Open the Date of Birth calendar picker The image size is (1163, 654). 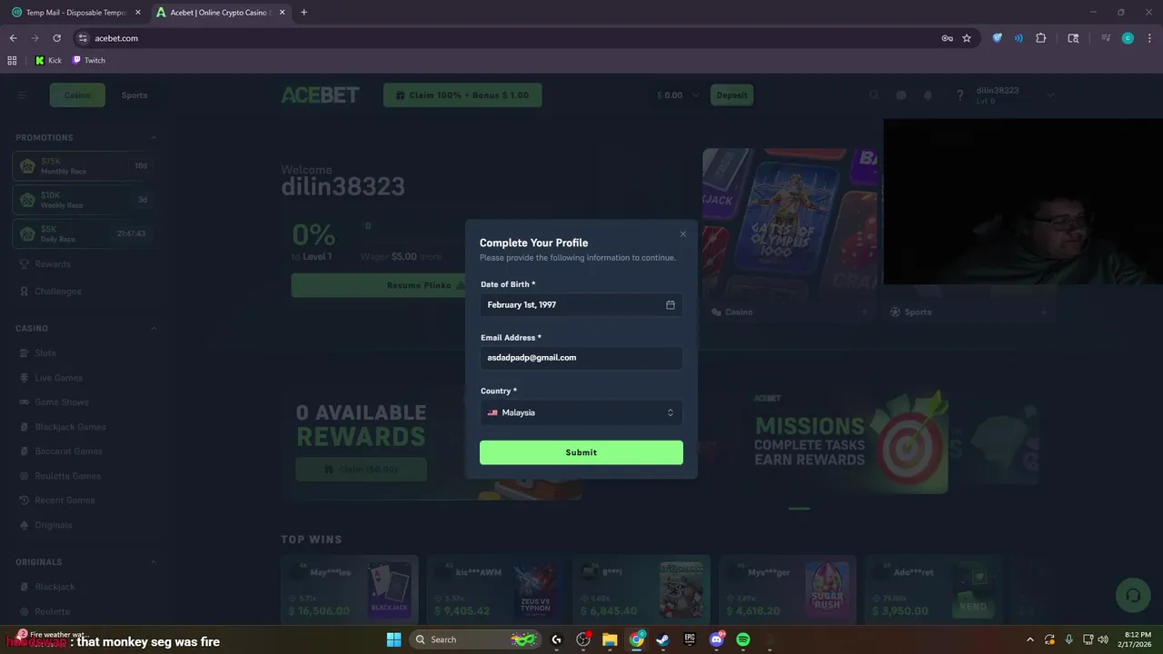(x=671, y=305)
